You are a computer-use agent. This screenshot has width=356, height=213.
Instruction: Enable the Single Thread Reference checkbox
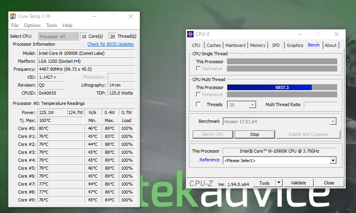tap(198, 69)
